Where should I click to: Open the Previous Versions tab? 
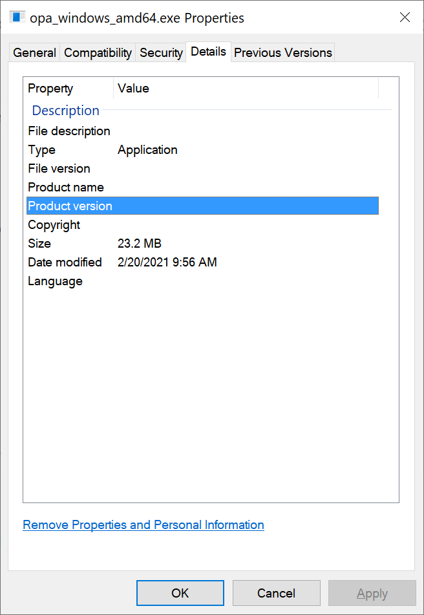pyautogui.click(x=283, y=52)
